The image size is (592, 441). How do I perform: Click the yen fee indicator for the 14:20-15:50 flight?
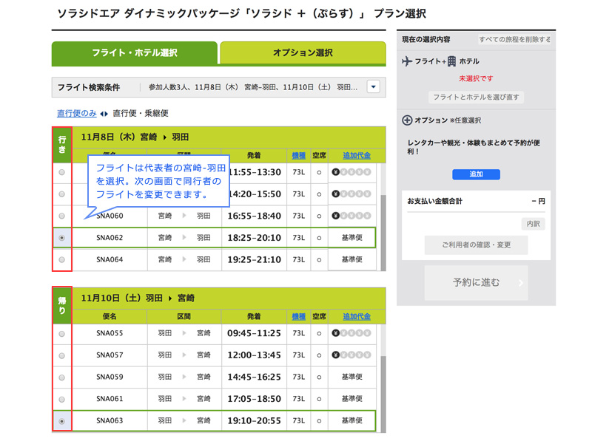(x=351, y=194)
